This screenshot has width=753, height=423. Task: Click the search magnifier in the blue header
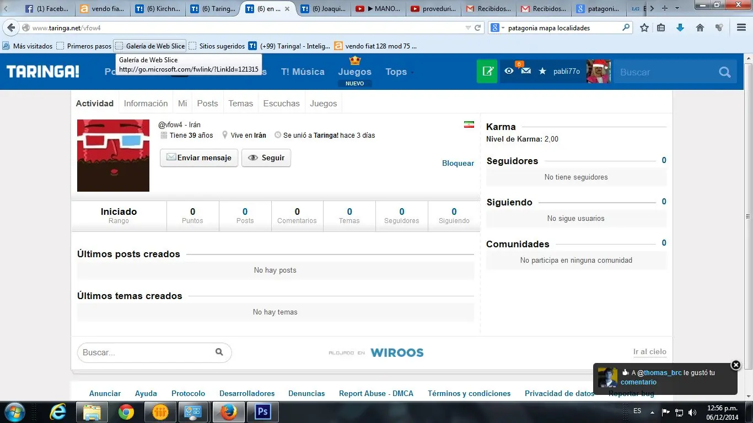(724, 72)
